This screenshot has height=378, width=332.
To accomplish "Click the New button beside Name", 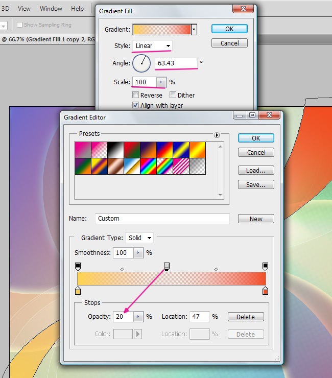I will pos(256,219).
